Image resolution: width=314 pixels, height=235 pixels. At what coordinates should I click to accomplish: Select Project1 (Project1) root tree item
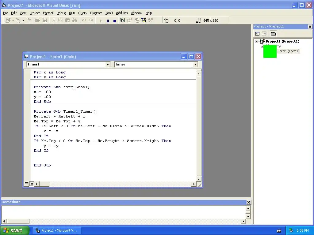pyautogui.click(x=282, y=41)
